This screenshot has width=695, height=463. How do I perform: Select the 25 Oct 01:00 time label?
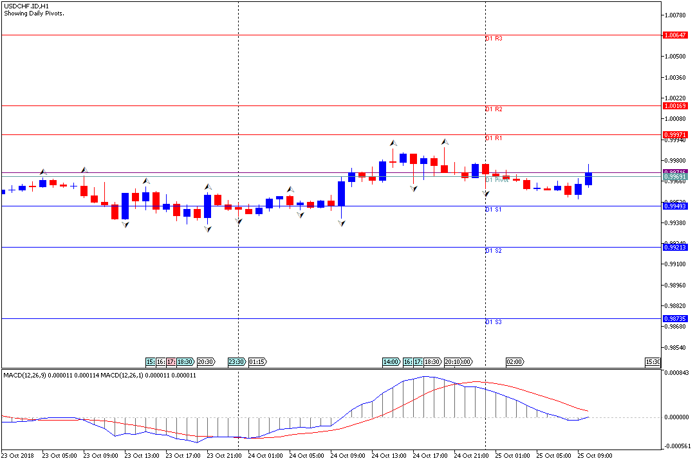(x=513, y=456)
